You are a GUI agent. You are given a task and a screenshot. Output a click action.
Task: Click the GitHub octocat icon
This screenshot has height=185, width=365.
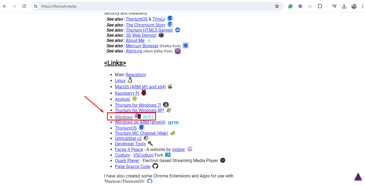click(155, 166)
